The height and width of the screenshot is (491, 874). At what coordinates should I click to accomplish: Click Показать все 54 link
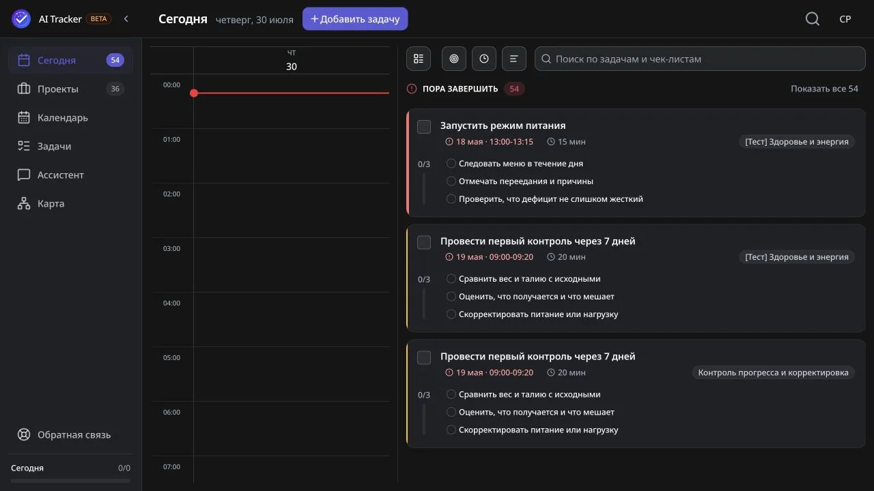click(824, 89)
